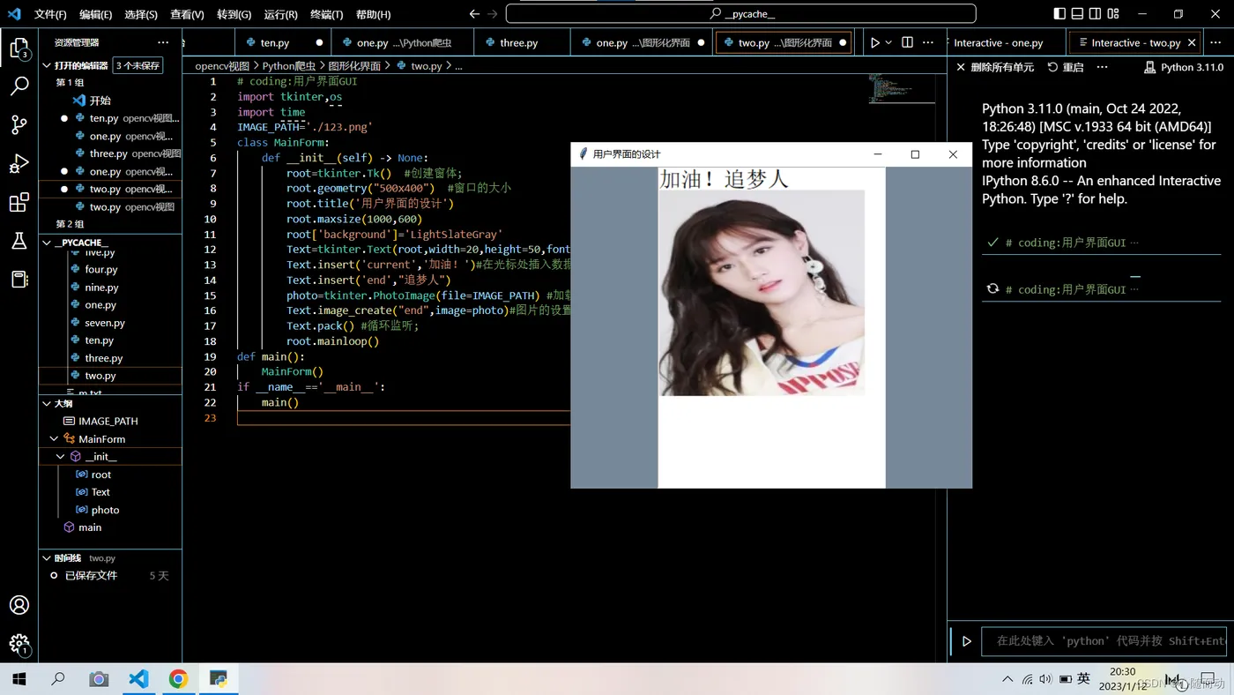Go back with the navigation left arrow

pyautogui.click(x=474, y=14)
